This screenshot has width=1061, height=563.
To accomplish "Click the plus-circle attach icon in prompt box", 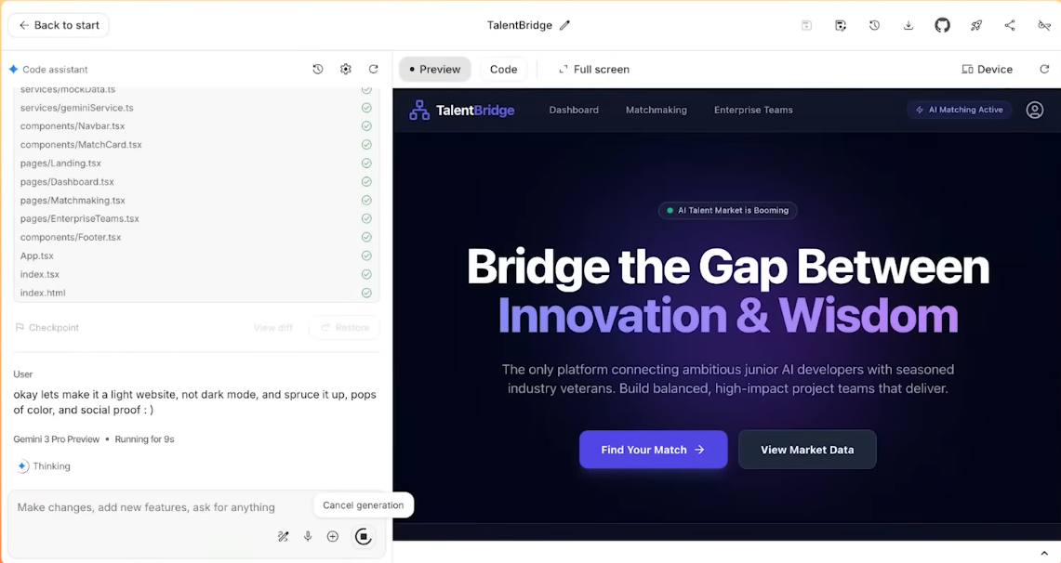I will [x=333, y=536].
